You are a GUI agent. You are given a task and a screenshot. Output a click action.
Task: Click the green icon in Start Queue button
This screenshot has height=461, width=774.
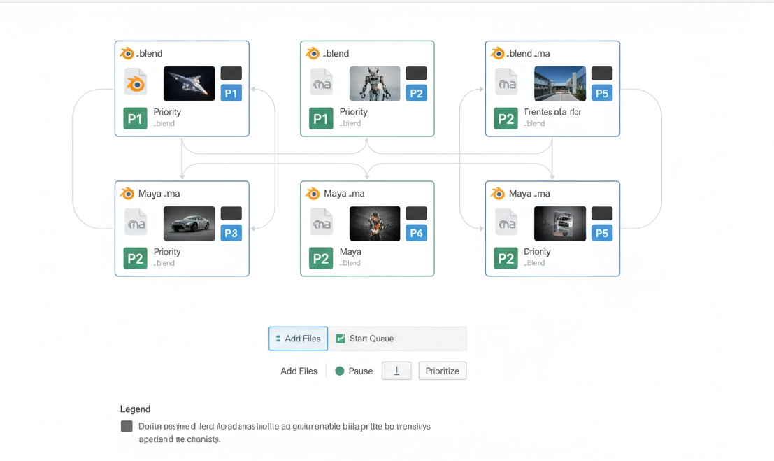click(341, 339)
